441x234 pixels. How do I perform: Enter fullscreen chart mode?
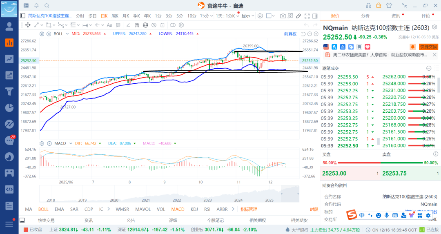click(x=307, y=16)
